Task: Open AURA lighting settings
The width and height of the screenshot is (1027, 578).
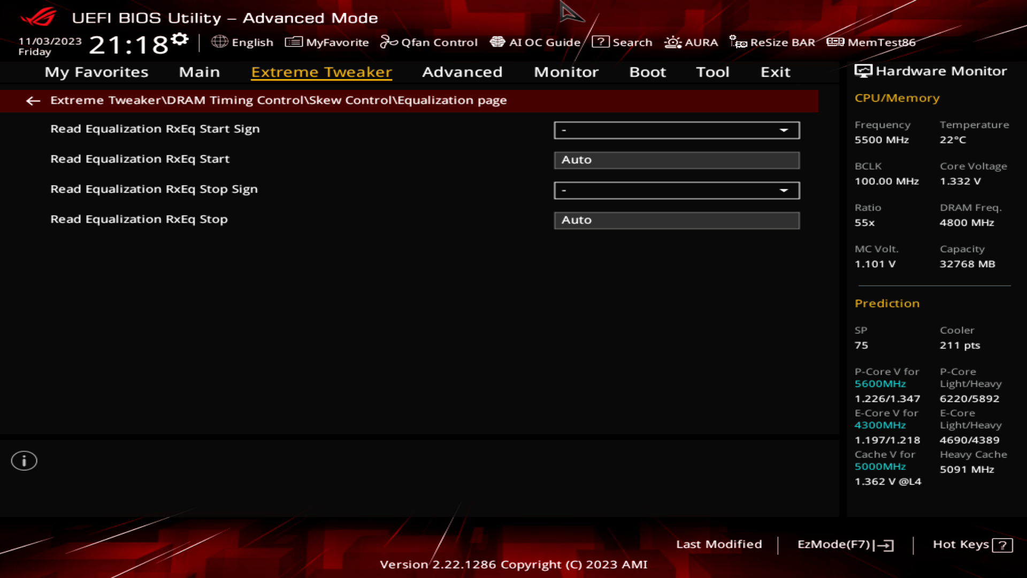Action: [691, 42]
